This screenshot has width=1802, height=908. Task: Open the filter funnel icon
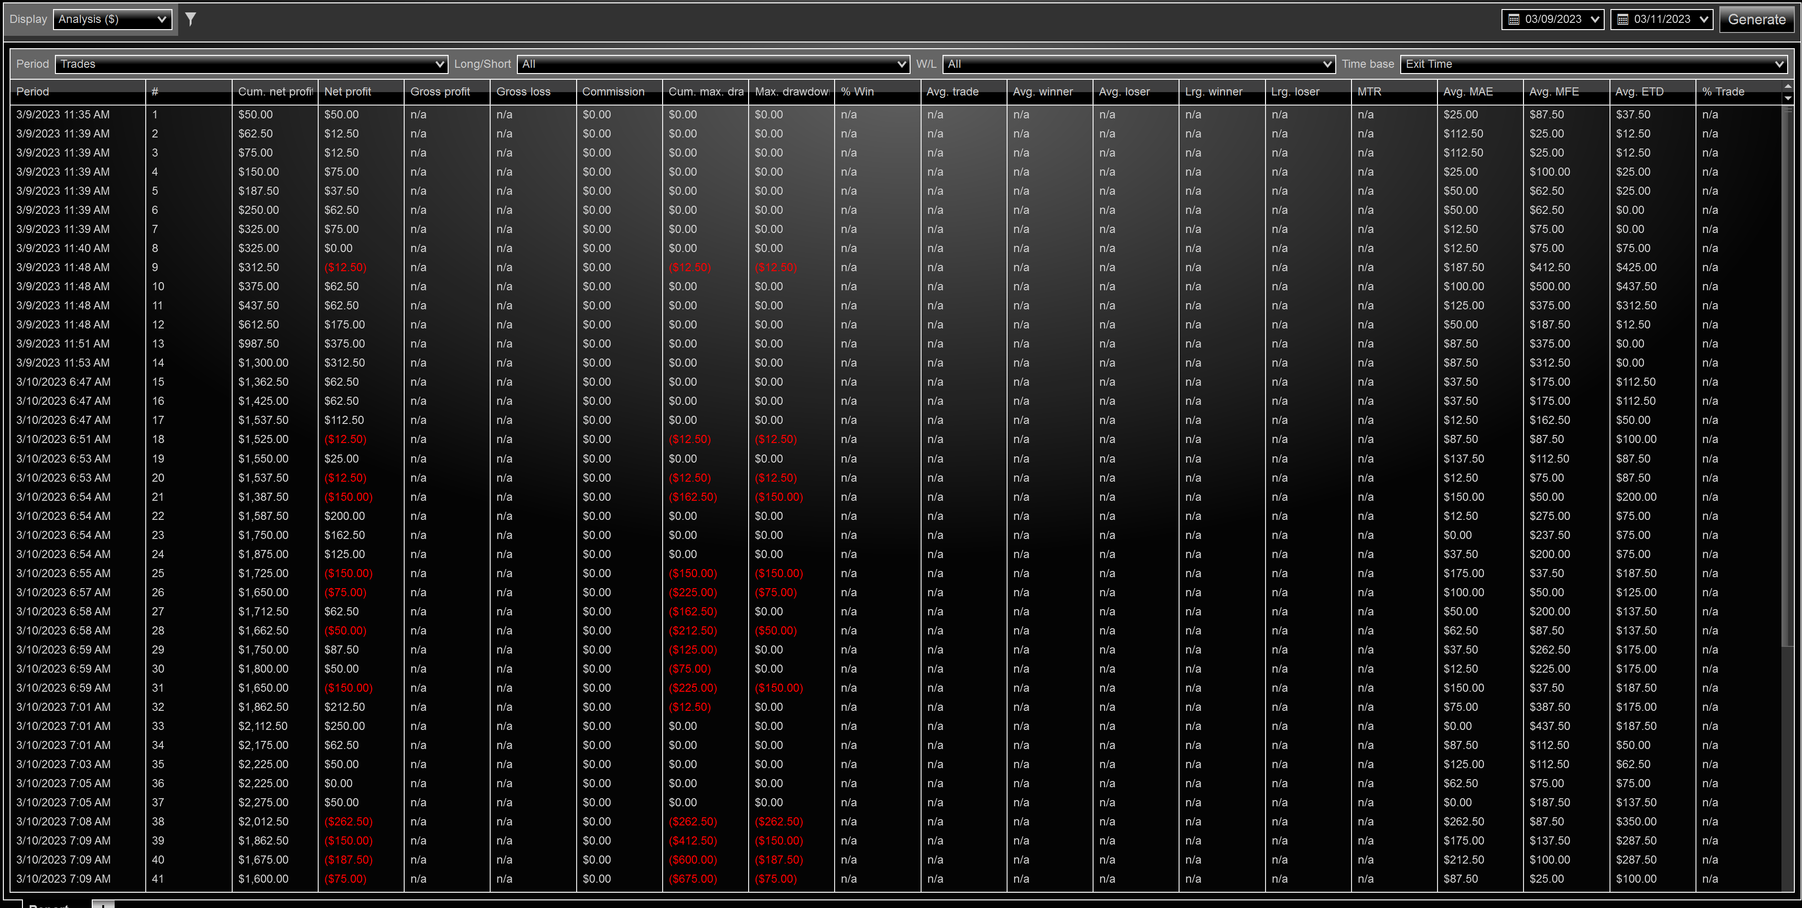tap(190, 19)
